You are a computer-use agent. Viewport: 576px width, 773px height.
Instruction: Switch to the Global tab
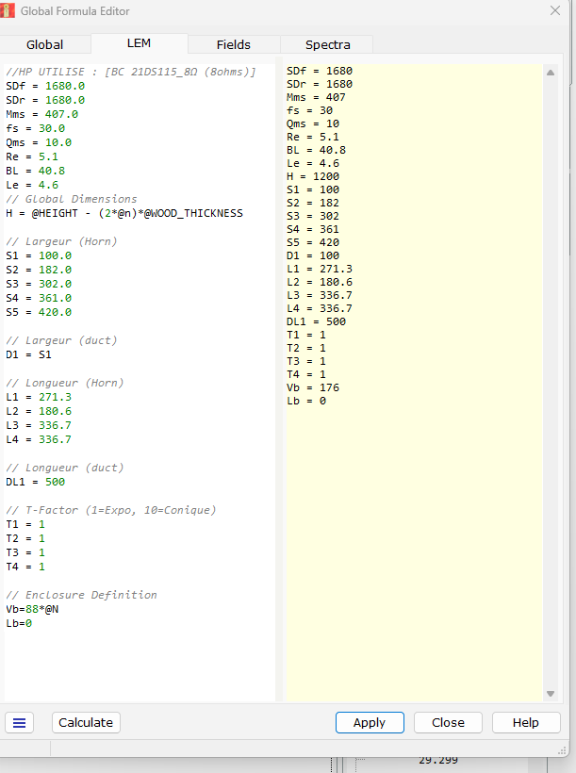point(44,44)
